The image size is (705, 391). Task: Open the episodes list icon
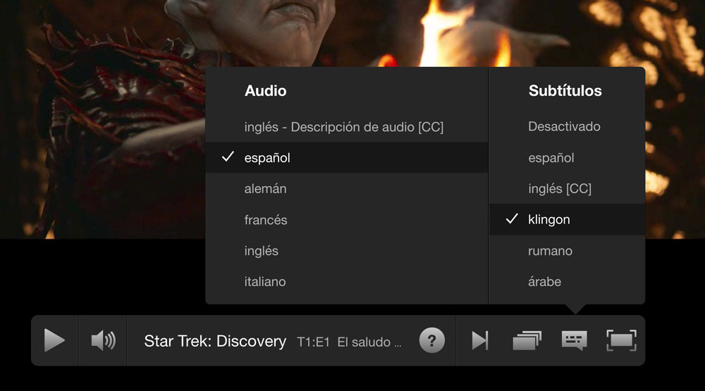(x=527, y=340)
